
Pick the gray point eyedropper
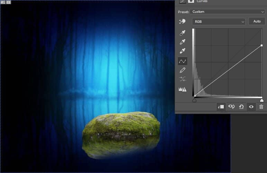tap(183, 42)
